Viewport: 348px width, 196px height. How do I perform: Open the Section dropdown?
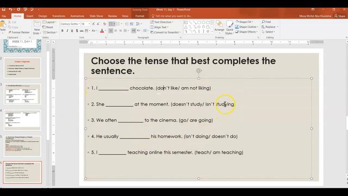50,32
